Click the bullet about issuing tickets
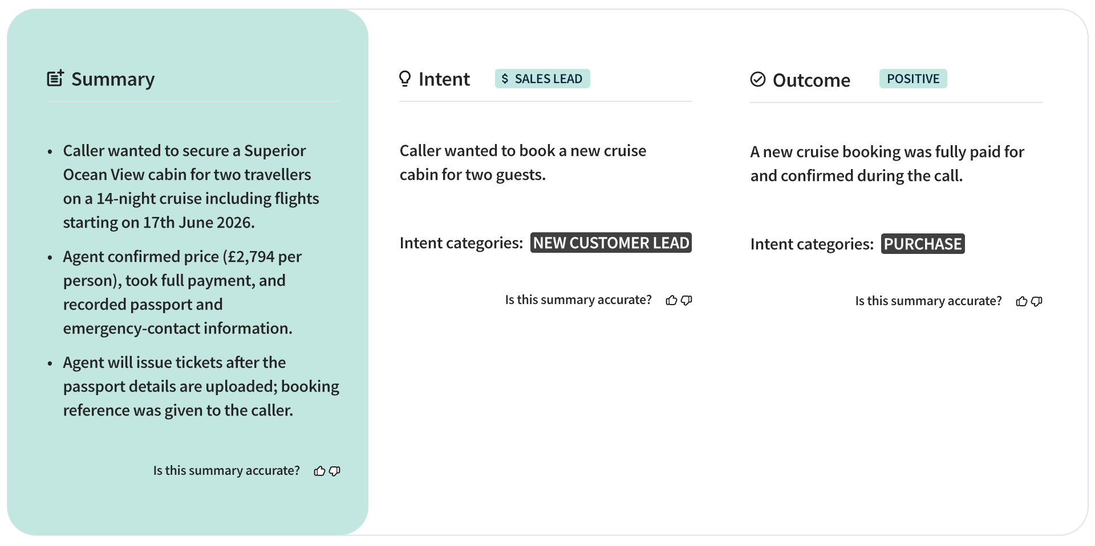 (x=201, y=386)
